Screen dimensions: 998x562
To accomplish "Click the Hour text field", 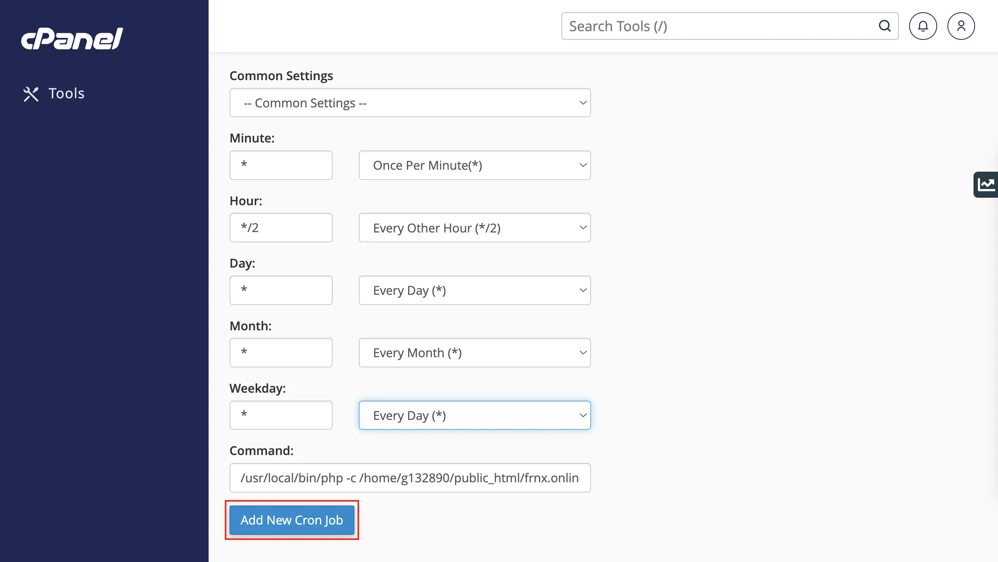I will (281, 227).
